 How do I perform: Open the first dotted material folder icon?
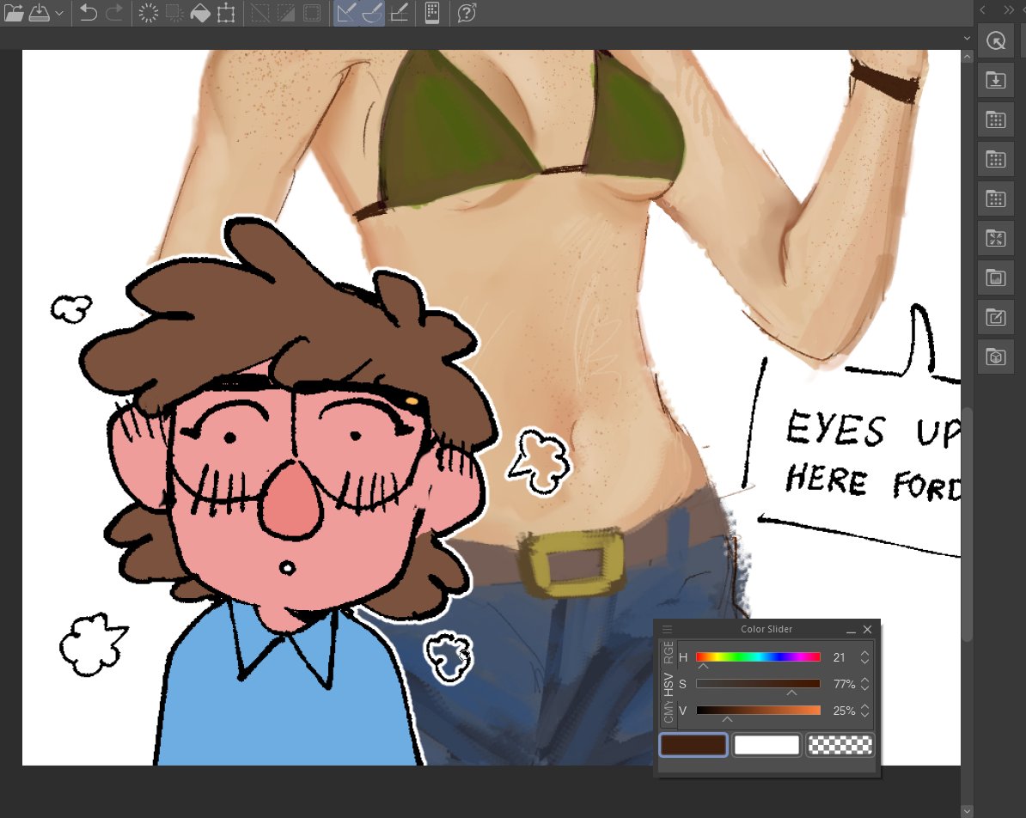pos(996,119)
